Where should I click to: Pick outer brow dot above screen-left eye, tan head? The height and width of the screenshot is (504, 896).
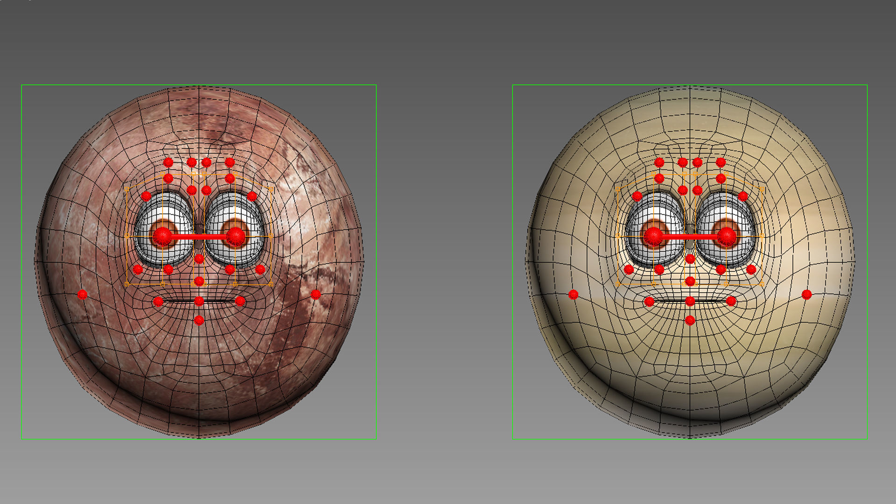(x=637, y=196)
